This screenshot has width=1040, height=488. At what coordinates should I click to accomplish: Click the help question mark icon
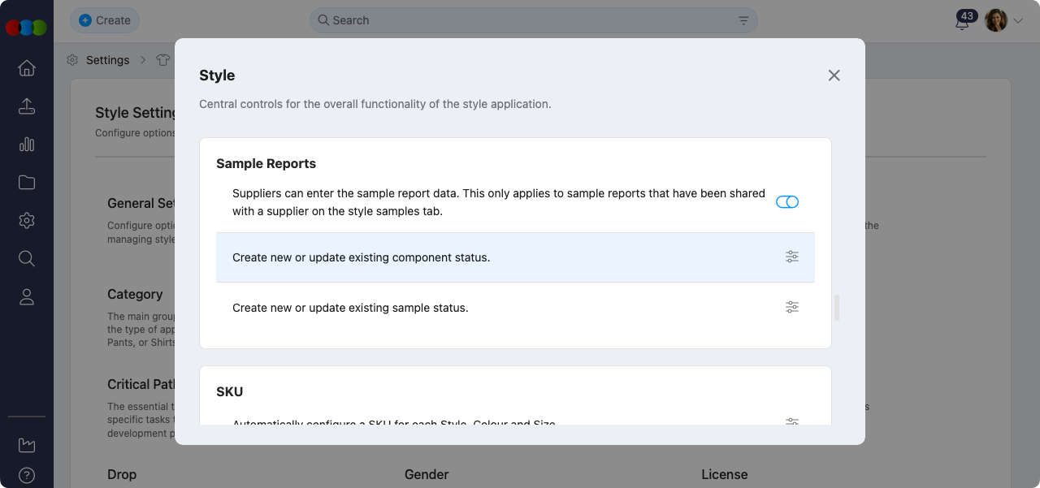point(27,475)
